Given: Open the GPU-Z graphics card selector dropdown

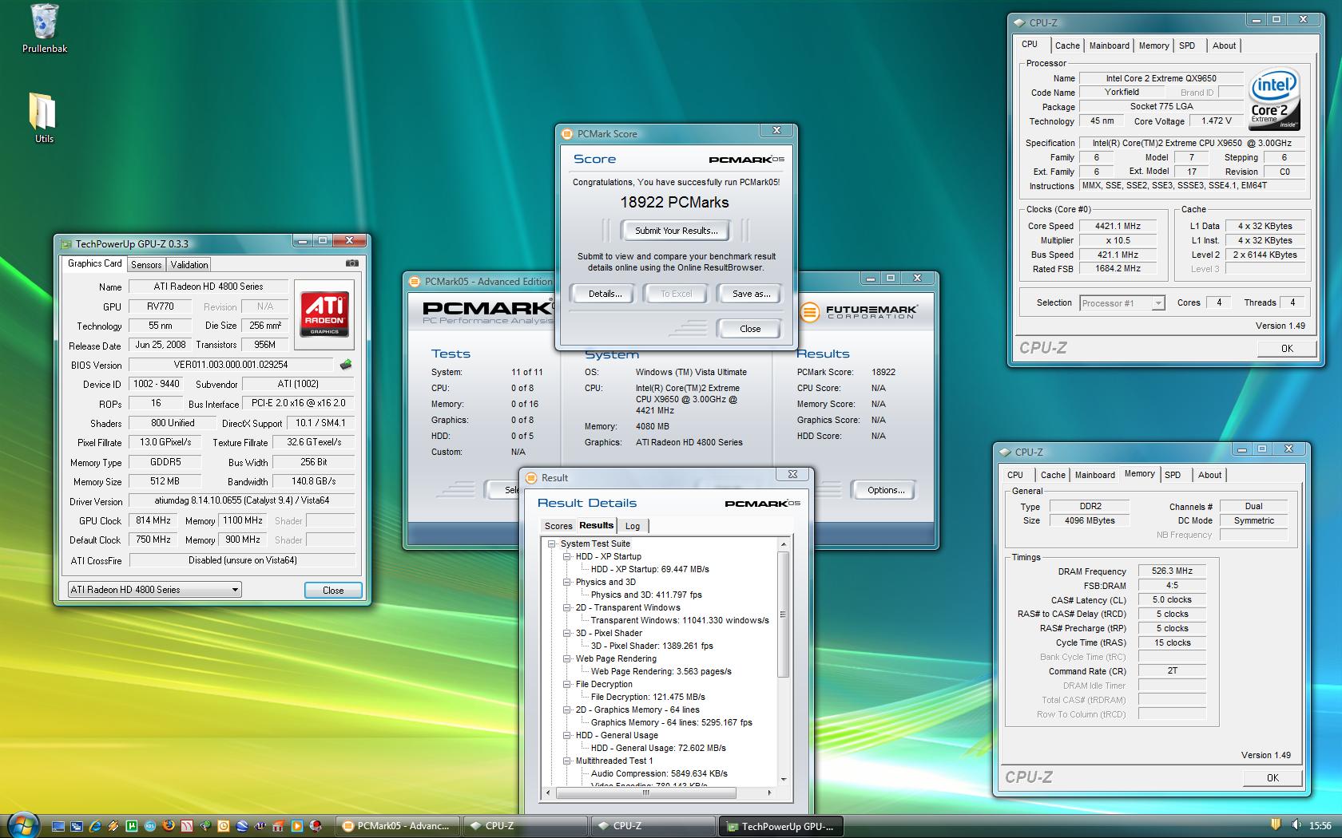Looking at the screenshot, I should coord(154,590).
